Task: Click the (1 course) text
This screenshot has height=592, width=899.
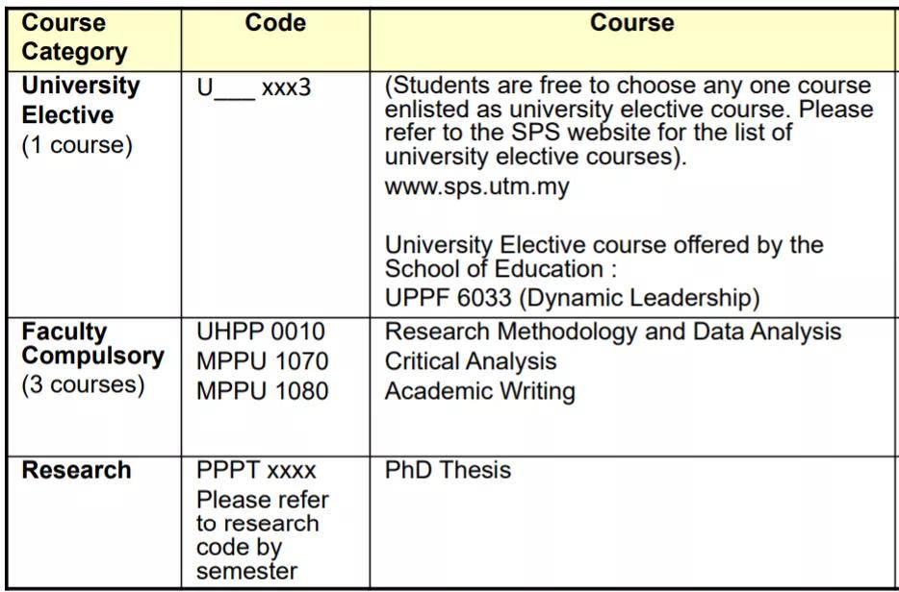Action: click(x=77, y=145)
